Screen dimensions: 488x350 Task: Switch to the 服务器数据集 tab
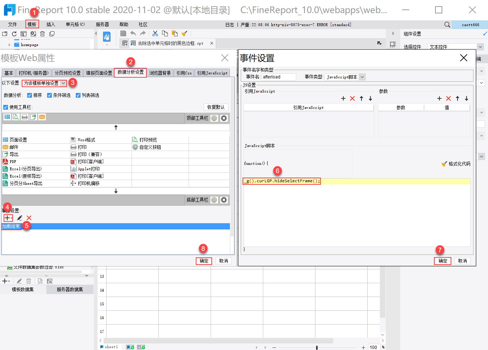70,289
